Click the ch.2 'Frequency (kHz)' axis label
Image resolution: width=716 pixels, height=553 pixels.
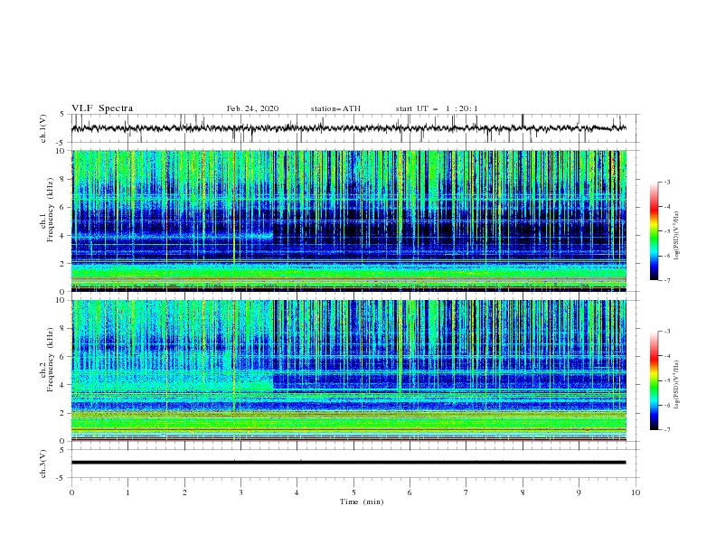[x=51, y=360]
